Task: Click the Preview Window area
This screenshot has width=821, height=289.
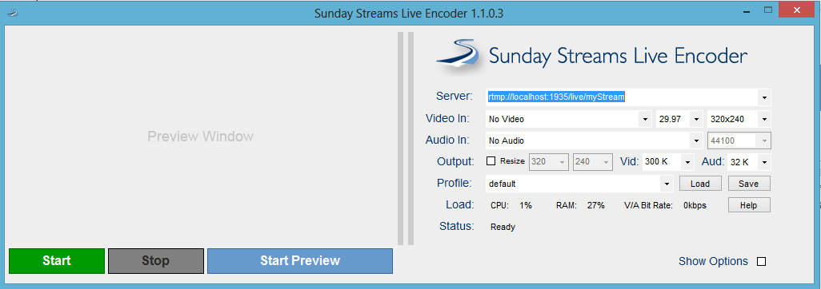Action: click(201, 137)
